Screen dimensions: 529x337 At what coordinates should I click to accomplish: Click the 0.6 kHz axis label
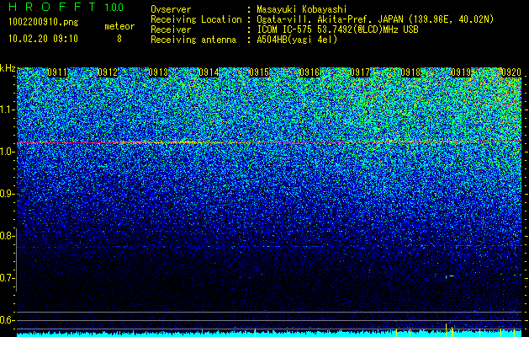click(7, 320)
